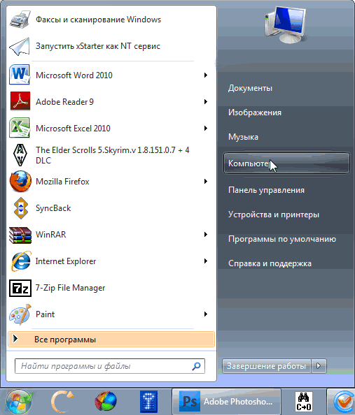Click search programs and files field
This screenshot has width=355, height=415.
(x=110, y=366)
